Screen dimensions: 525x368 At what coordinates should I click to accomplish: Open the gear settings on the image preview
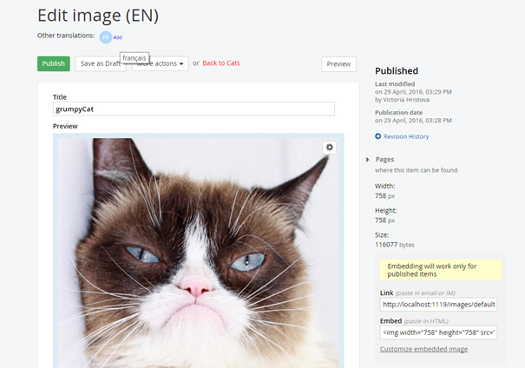pos(329,148)
